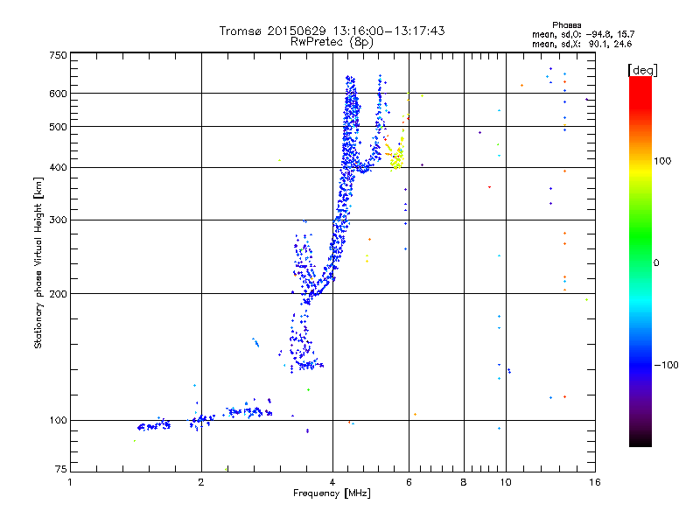This screenshot has width=700, height=525.
Task: Click the frequency tick label "10"
Action: click(x=506, y=482)
